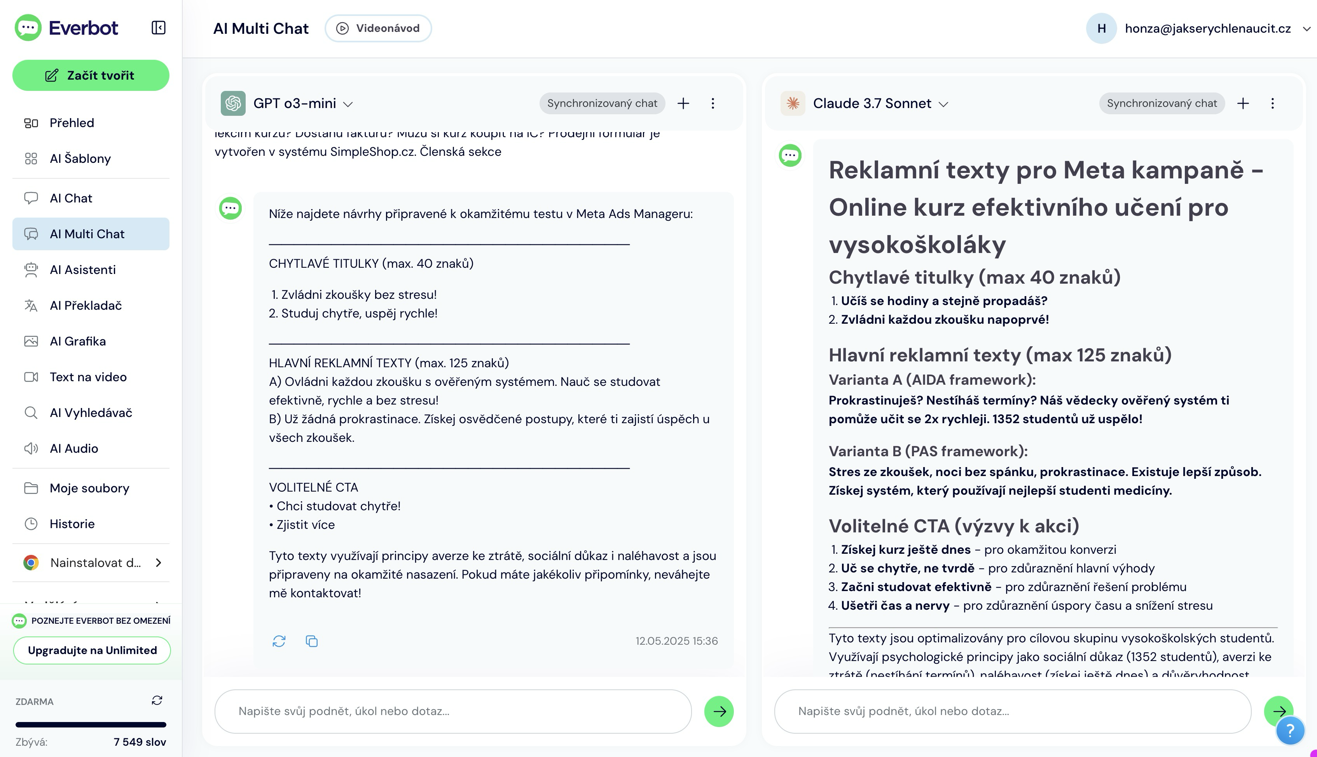Go to AI Chat

tap(91, 198)
